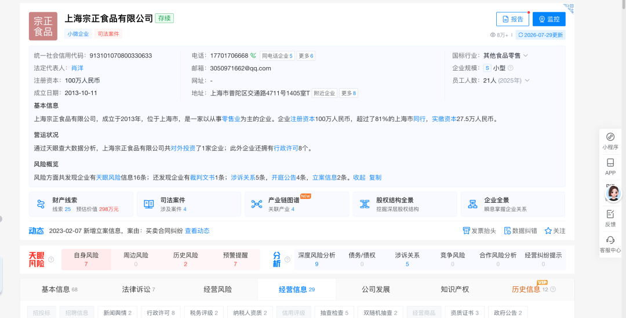Screen dimensions: 626x318
Task: Click the green phone call icon
Action: click(x=253, y=56)
